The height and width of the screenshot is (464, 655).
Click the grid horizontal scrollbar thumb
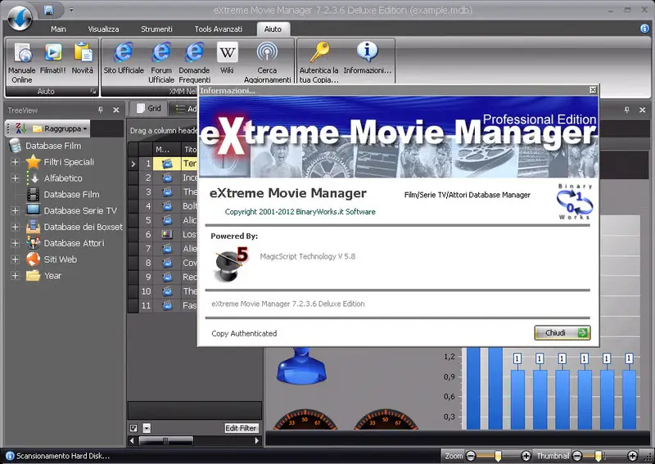[x=166, y=440]
